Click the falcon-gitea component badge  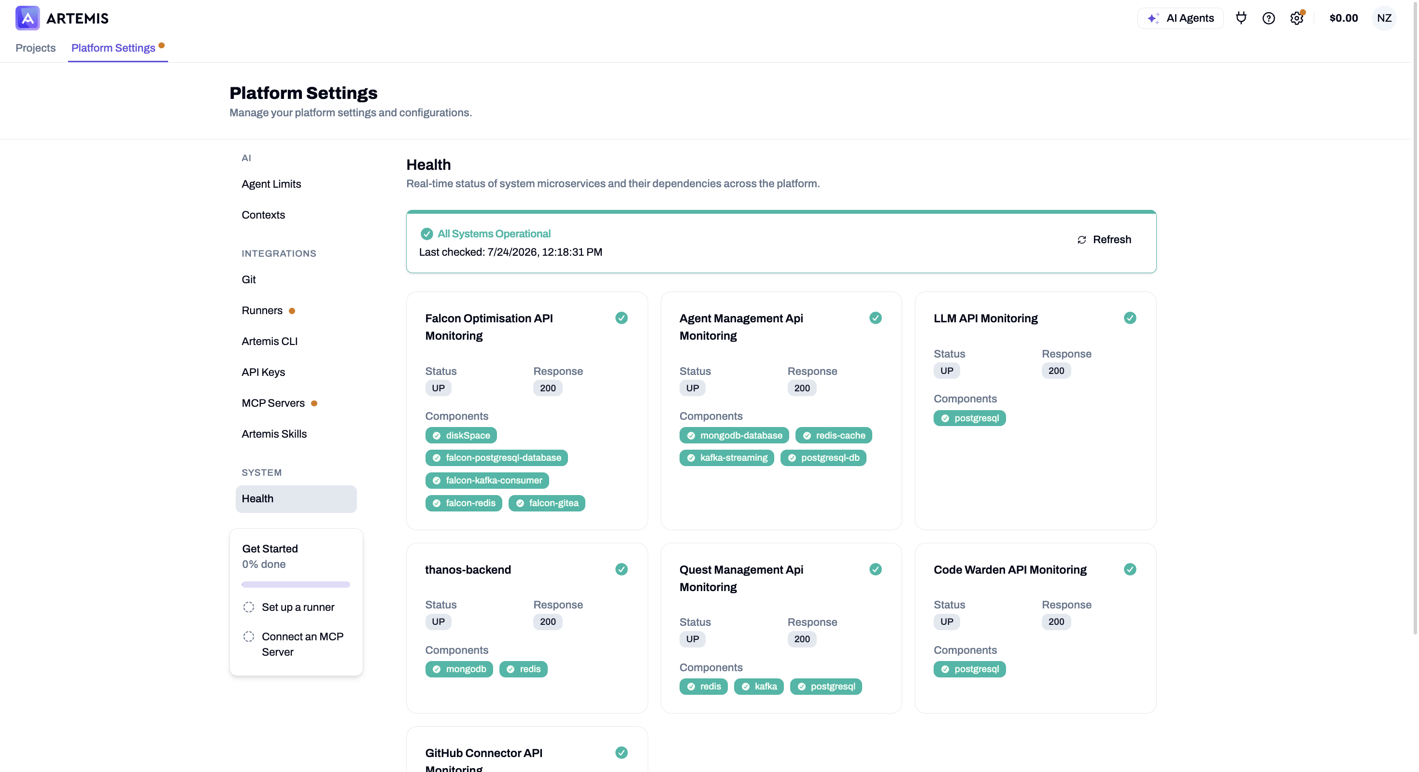pos(547,503)
